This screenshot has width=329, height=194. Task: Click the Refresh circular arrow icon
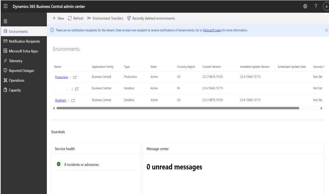[x=70, y=18]
